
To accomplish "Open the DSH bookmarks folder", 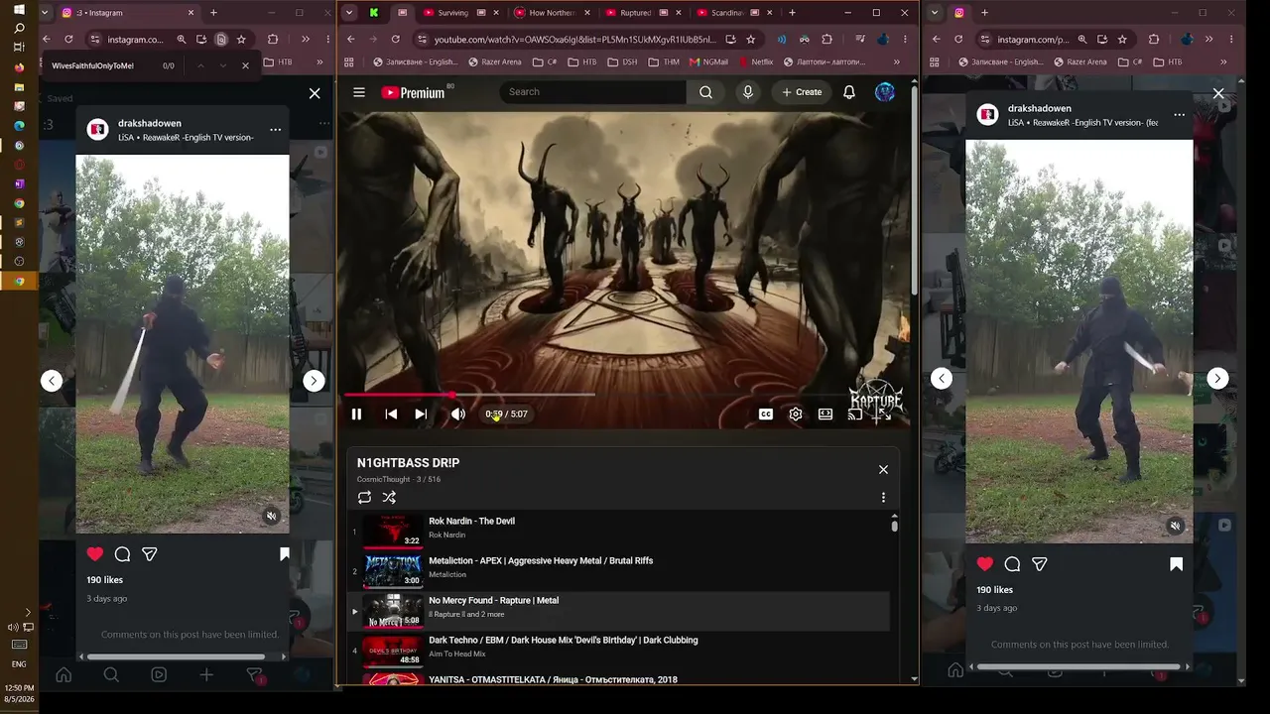I will pyautogui.click(x=623, y=61).
